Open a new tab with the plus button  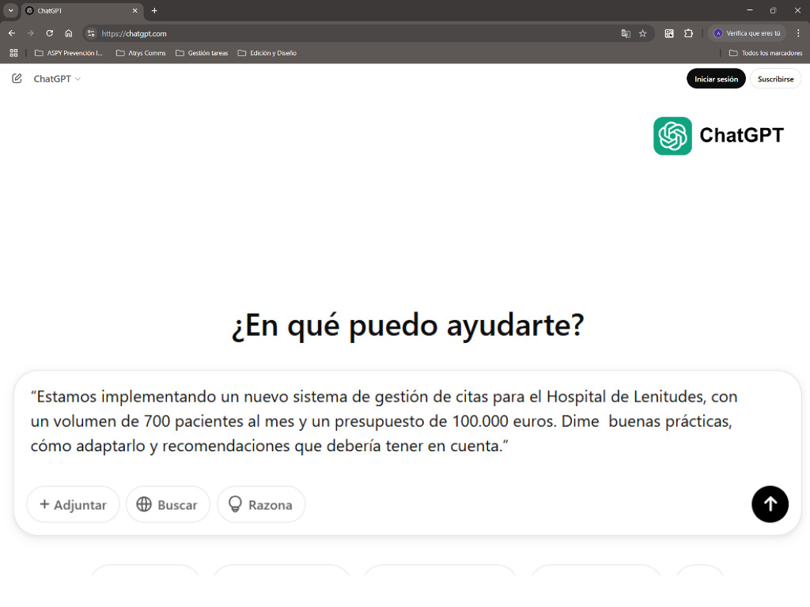tap(154, 10)
